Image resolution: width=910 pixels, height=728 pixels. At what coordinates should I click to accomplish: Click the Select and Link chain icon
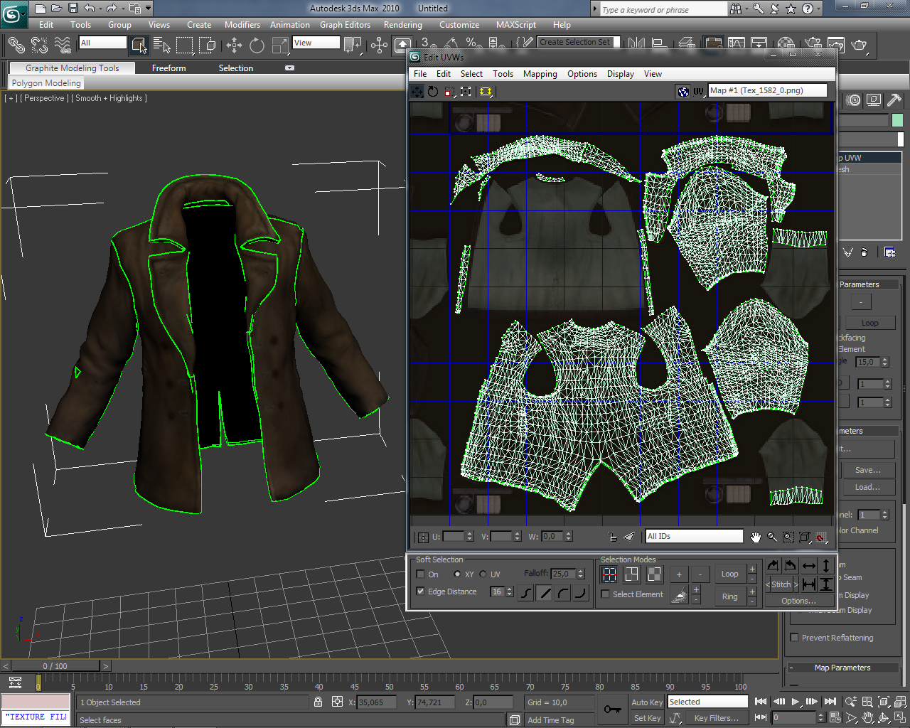(x=16, y=45)
